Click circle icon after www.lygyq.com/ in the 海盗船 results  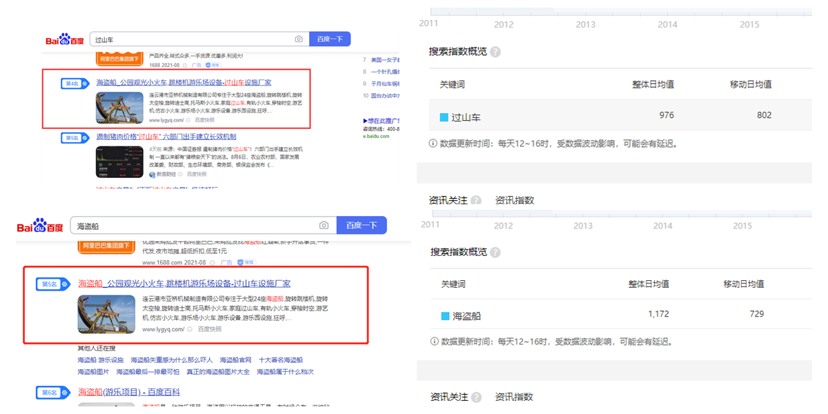pyautogui.click(x=189, y=329)
